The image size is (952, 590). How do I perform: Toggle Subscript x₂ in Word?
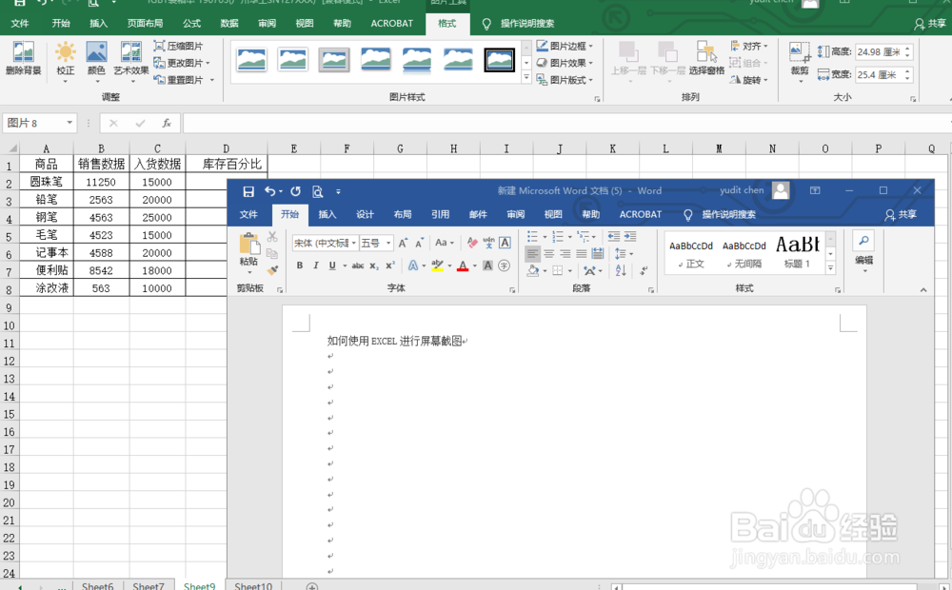point(374,265)
